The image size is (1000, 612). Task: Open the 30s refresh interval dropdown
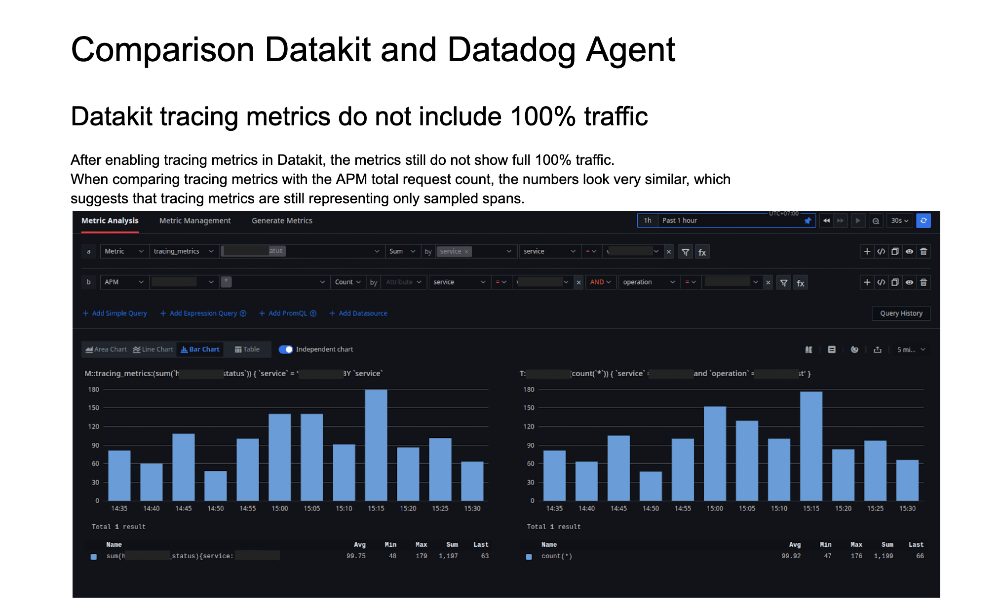coord(899,221)
